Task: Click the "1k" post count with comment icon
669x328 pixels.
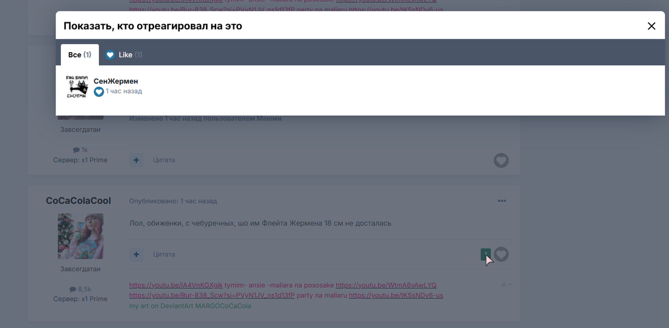Action: click(80, 150)
